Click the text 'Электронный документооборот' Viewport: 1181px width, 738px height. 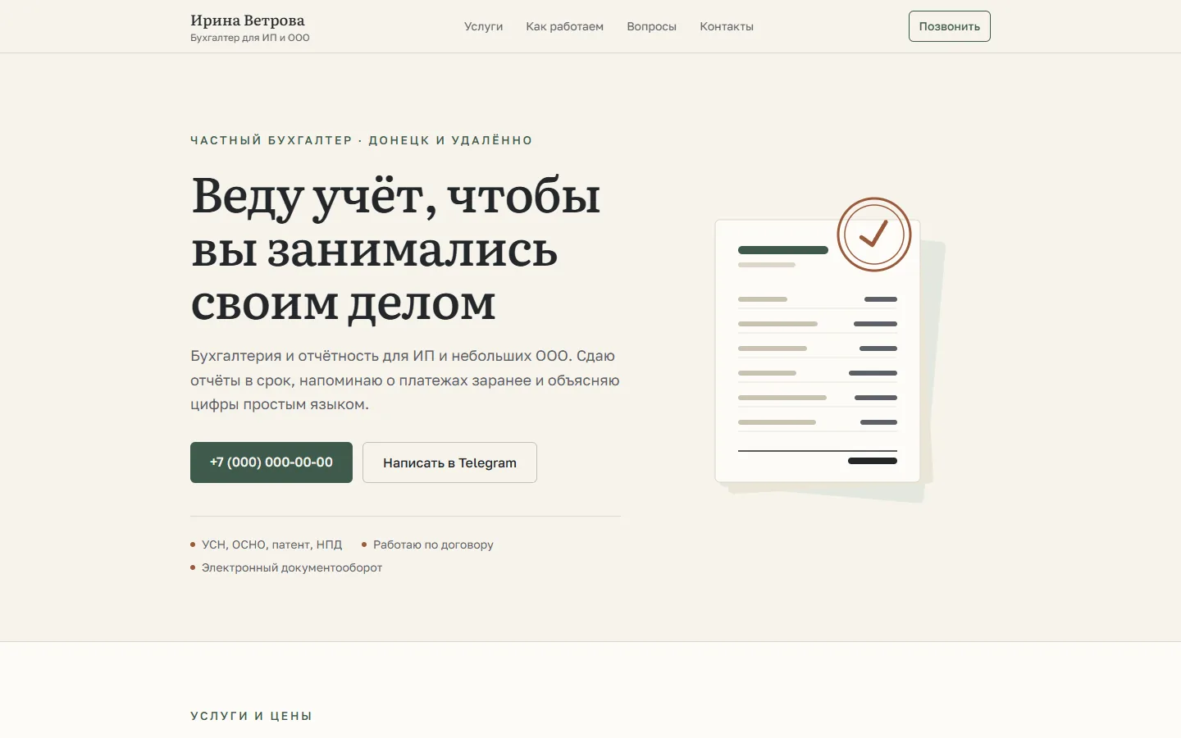[292, 567]
